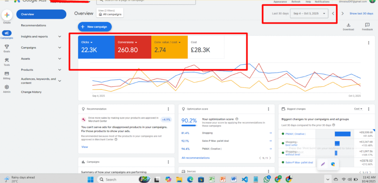Go to next date range arrow
Image resolution: width=378 pixels, height=183 pixels.
point(343,14)
